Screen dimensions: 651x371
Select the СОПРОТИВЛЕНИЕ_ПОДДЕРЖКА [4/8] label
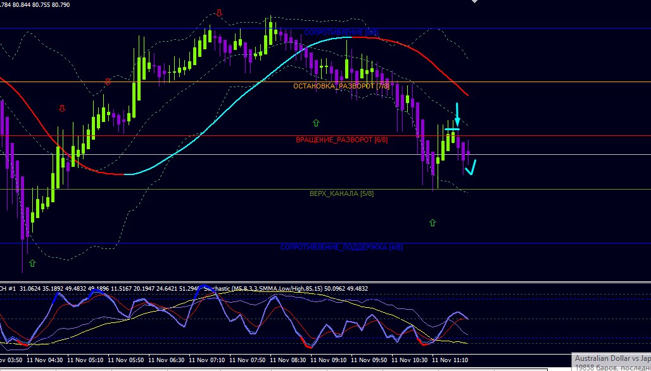tap(341, 247)
